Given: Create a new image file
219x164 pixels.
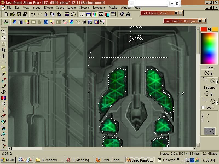Looking at the screenshot, I should (x=6, y=14).
